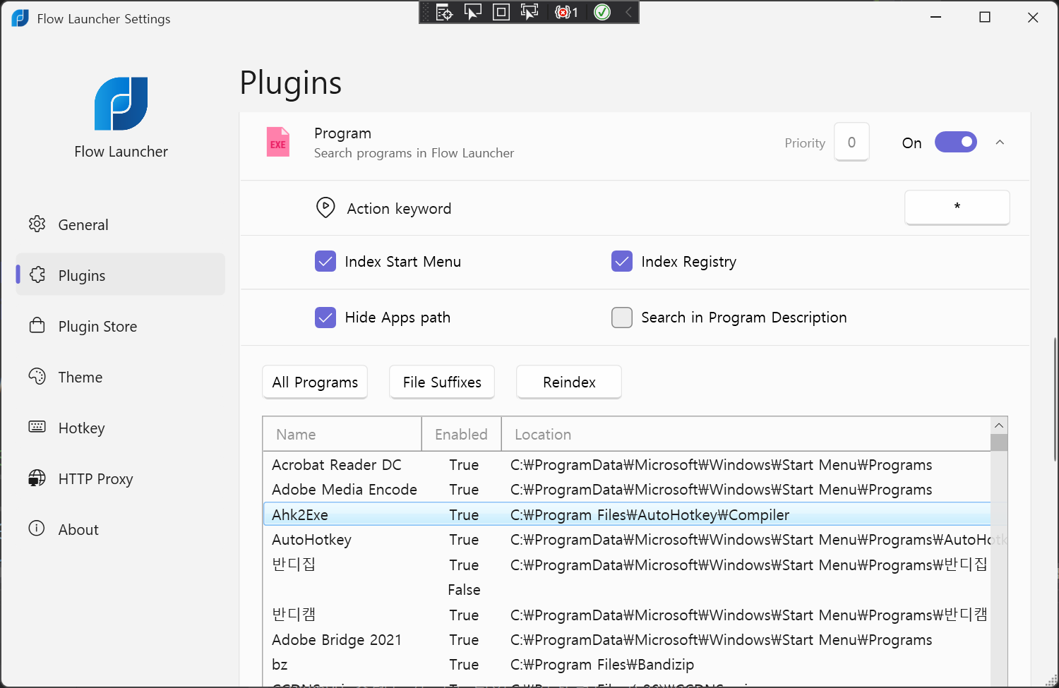
Task: Click the Priority value field
Action: (x=851, y=142)
